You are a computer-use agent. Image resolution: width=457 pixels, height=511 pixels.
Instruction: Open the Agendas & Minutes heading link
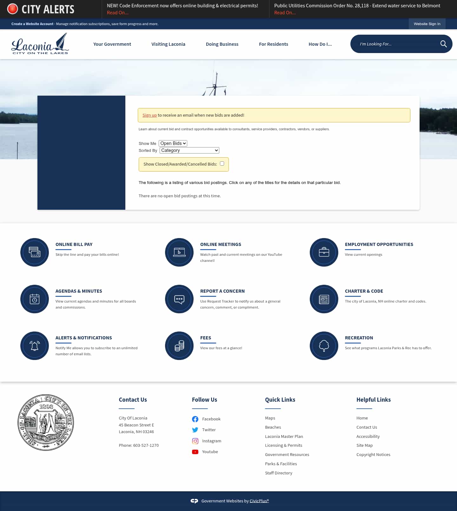79,291
